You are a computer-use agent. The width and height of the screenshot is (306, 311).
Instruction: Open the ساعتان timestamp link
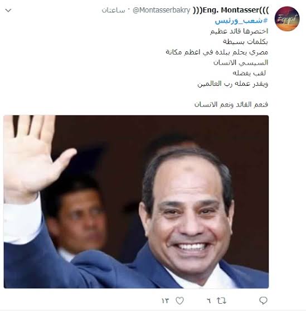tap(114, 11)
